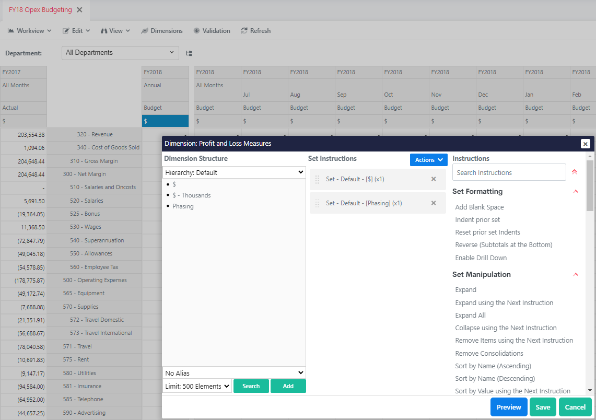Open the No Alias dropdown
The image size is (596, 420).
(233, 373)
